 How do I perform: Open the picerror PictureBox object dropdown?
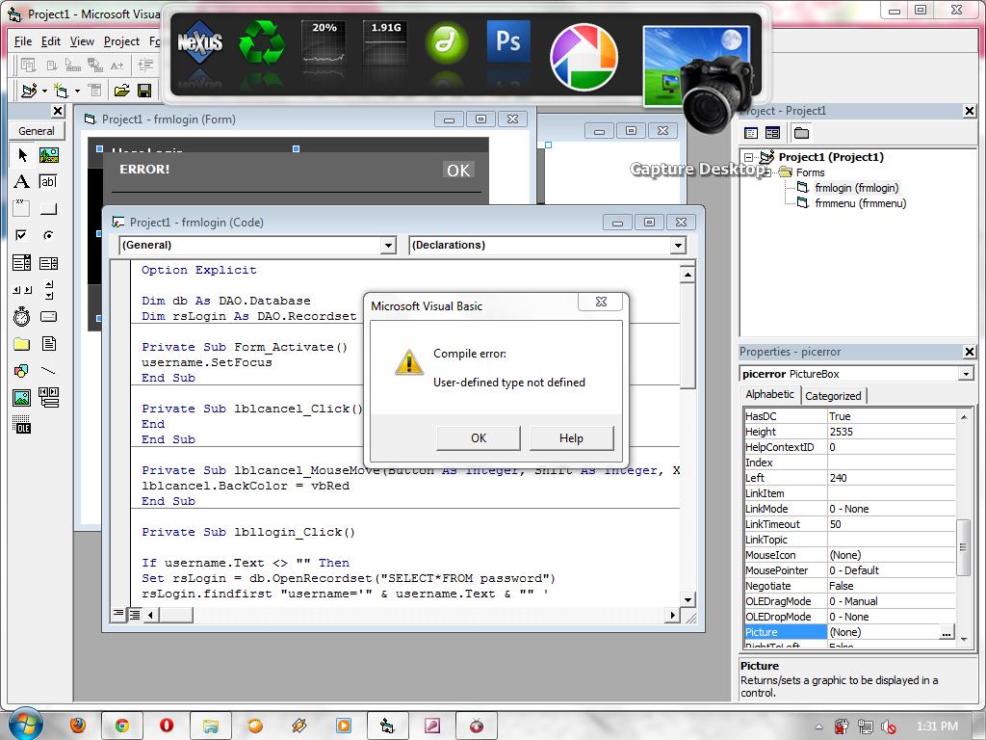(x=966, y=374)
